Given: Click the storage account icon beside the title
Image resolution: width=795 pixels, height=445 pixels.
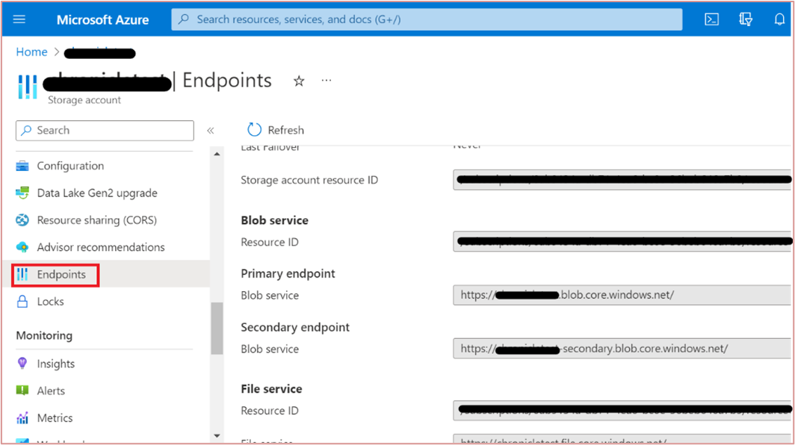Looking at the screenshot, I should [28, 87].
